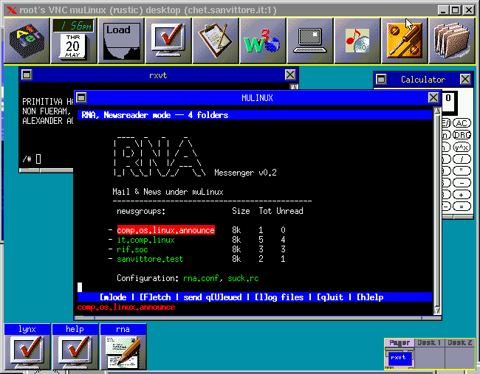This screenshot has width=480, height=374.
Task: Switch to Desk 2 in pager
Action: pyautogui.click(x=460, y=343)
